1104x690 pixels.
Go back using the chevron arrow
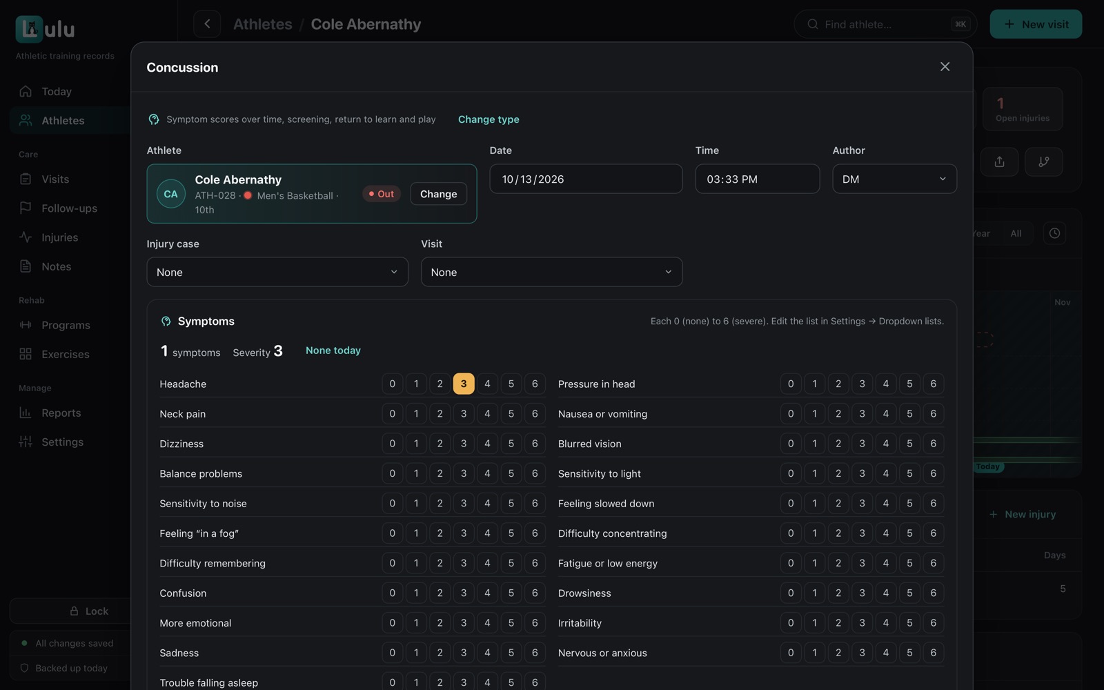pos(207,24)
